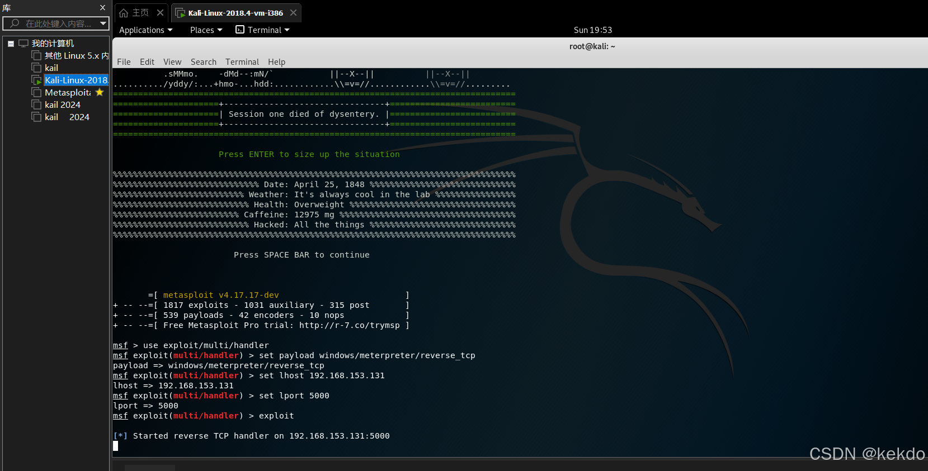The height and width of the screenshot is (471, 928).
Task: Click the 'metasploit v4.17.17-dev' version text
Action: click(221, 295)
